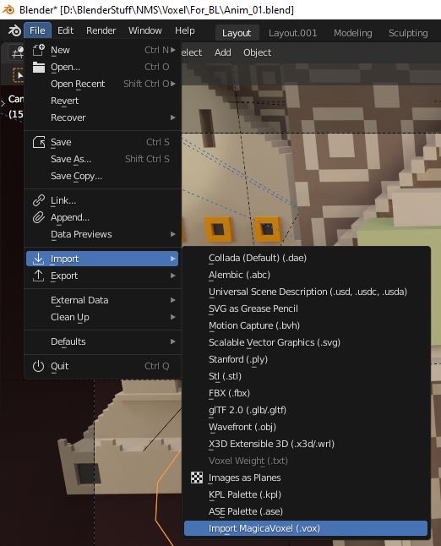
Task: Open the Render menu
Action: [x=101, y=30]
